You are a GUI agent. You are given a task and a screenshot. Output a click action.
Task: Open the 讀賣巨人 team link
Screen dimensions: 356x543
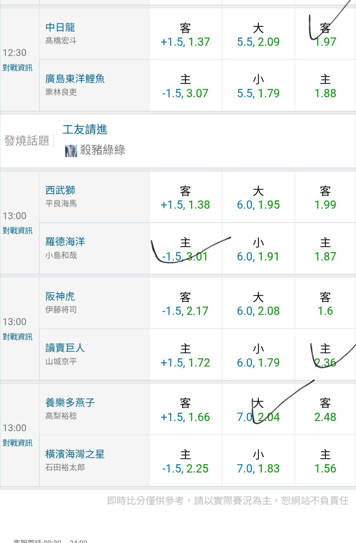65,348
